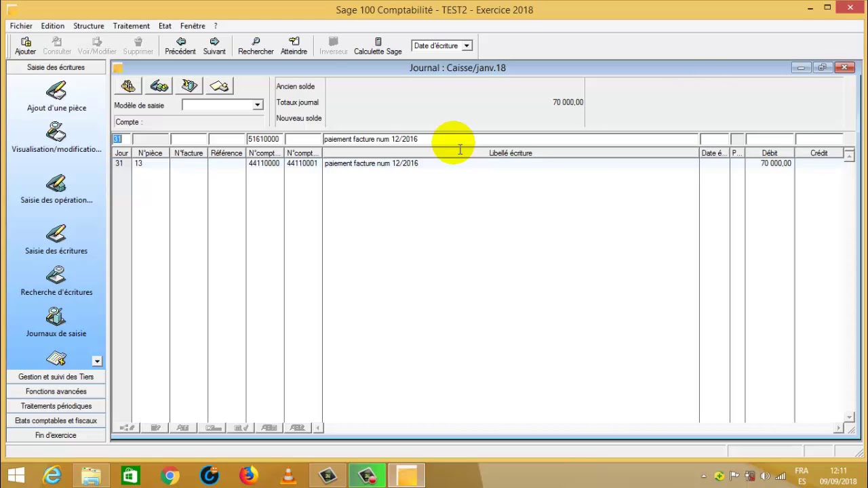Click the Libellé écriture column header

tap(511, 153)
